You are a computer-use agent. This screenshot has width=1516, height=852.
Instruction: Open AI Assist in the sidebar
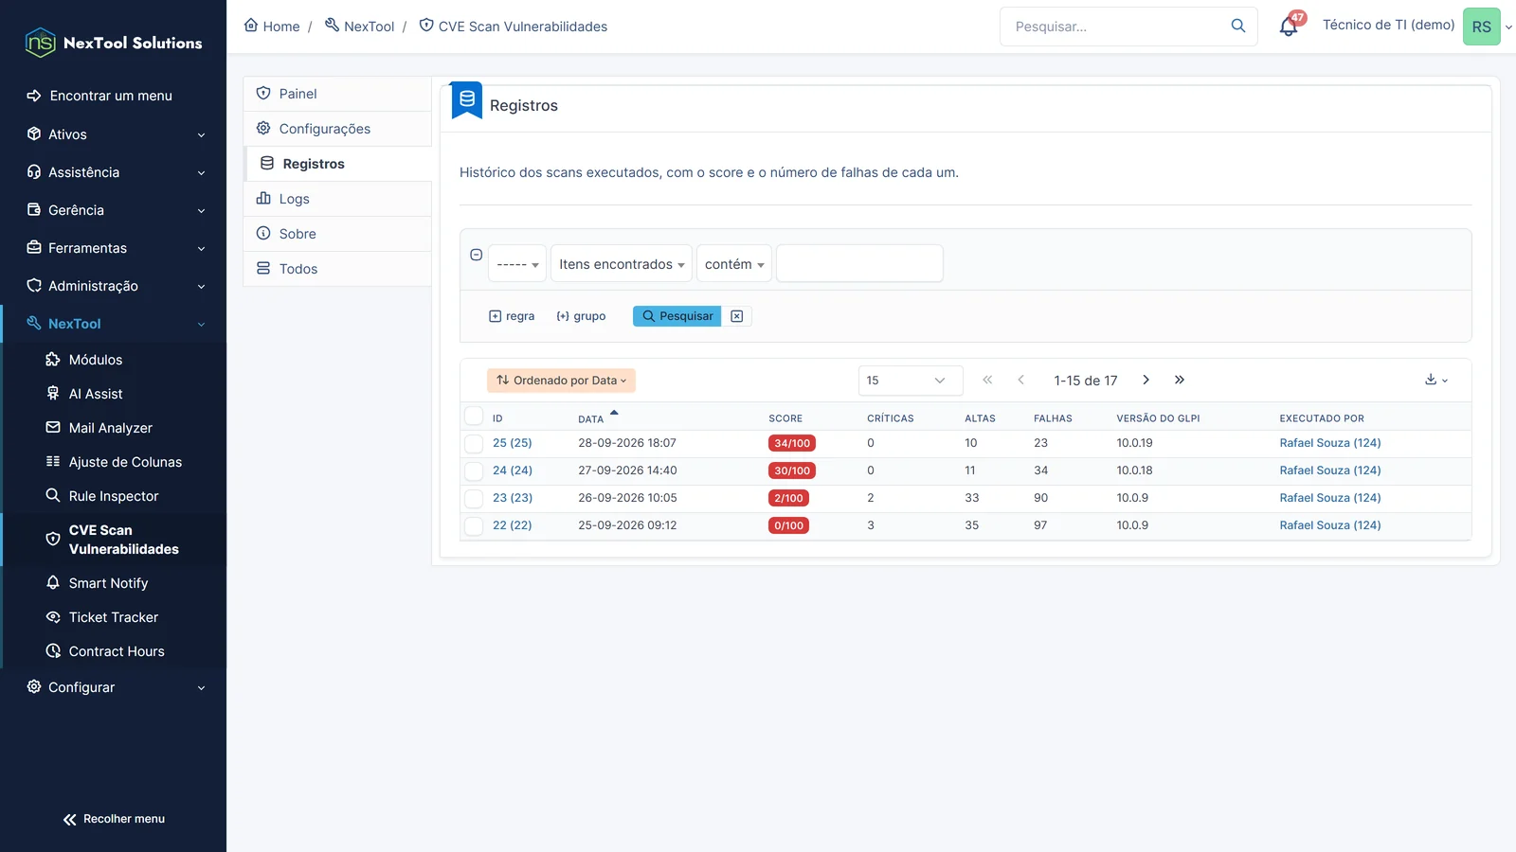[x=115, y=394]
